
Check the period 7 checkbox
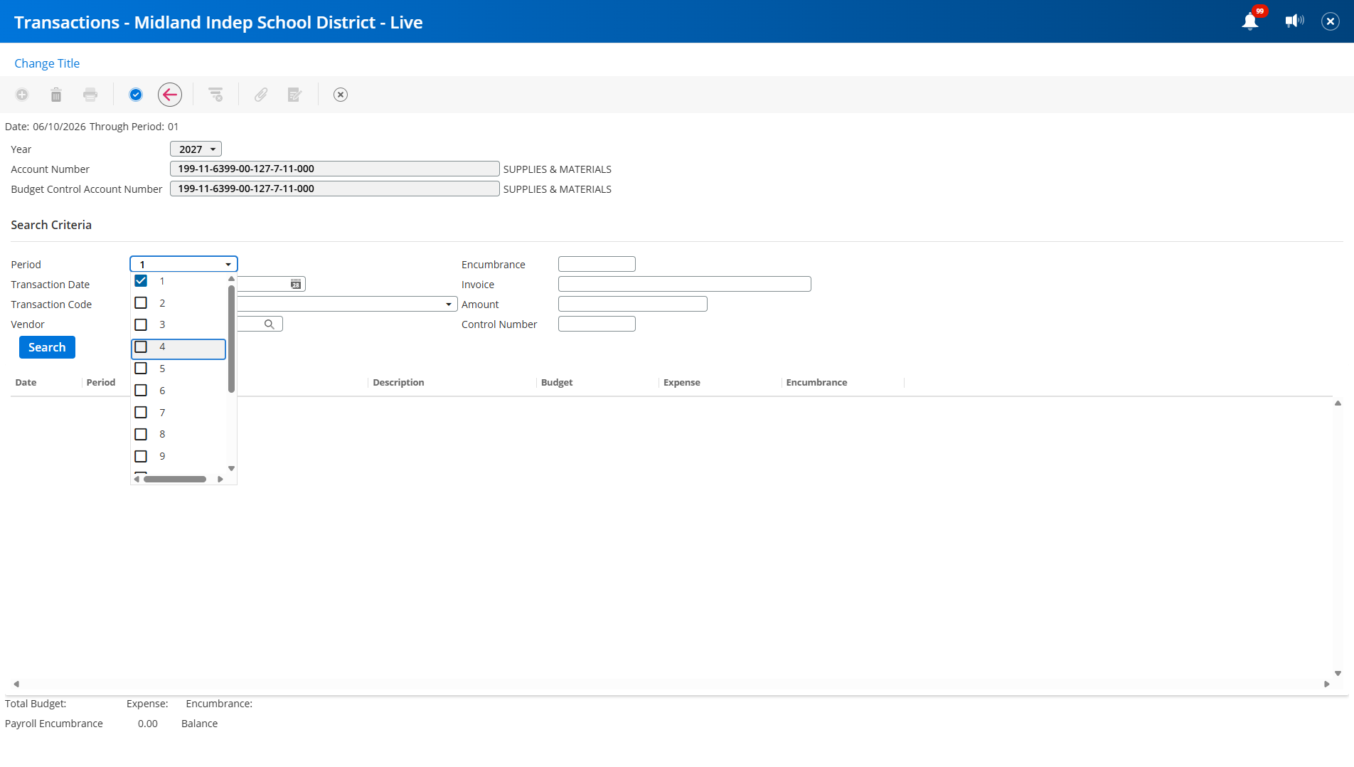click(141, 413)
